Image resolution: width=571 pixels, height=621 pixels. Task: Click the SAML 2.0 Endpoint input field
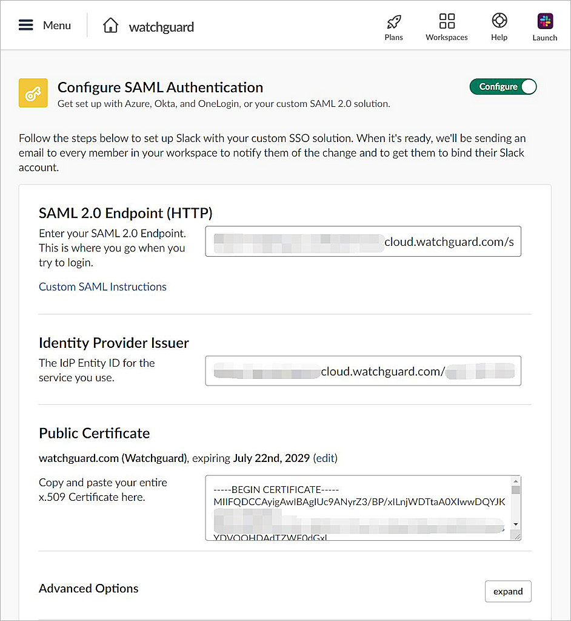pyautogui.click(x=363, y=241)
